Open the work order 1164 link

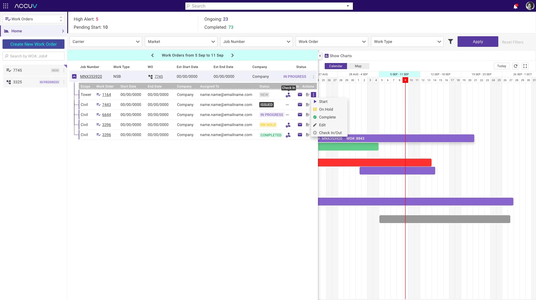click(x=106, y=95)
